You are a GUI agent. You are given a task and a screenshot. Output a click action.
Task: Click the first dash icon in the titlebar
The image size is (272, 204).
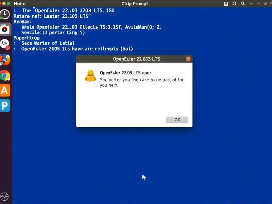click(250, 3)
